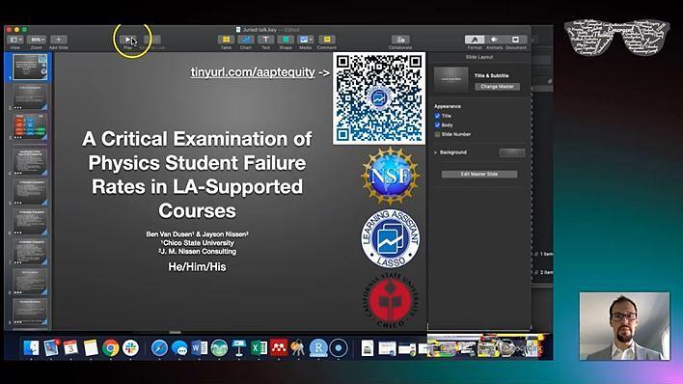Viewport: 683px width, 384px height.
Task: Add a Text box from the toolbar
Action: [265, 40]
